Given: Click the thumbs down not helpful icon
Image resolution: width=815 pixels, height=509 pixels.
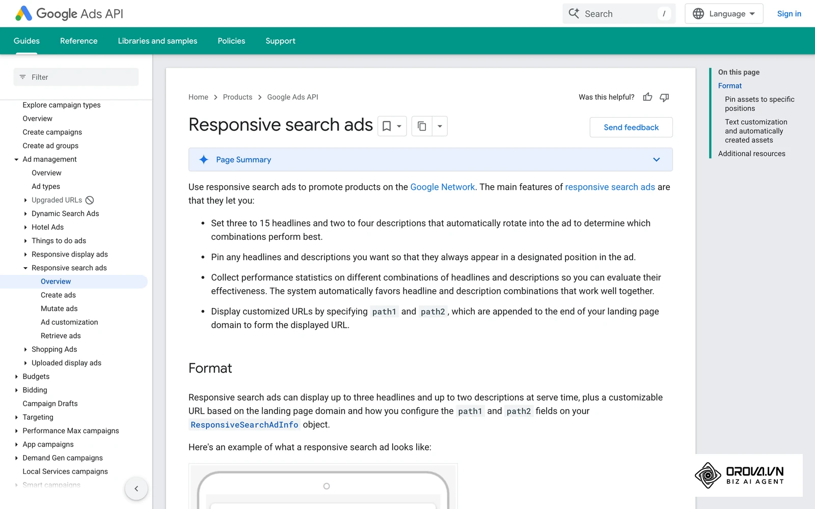Looking at the screenshot, I should 664,97.
